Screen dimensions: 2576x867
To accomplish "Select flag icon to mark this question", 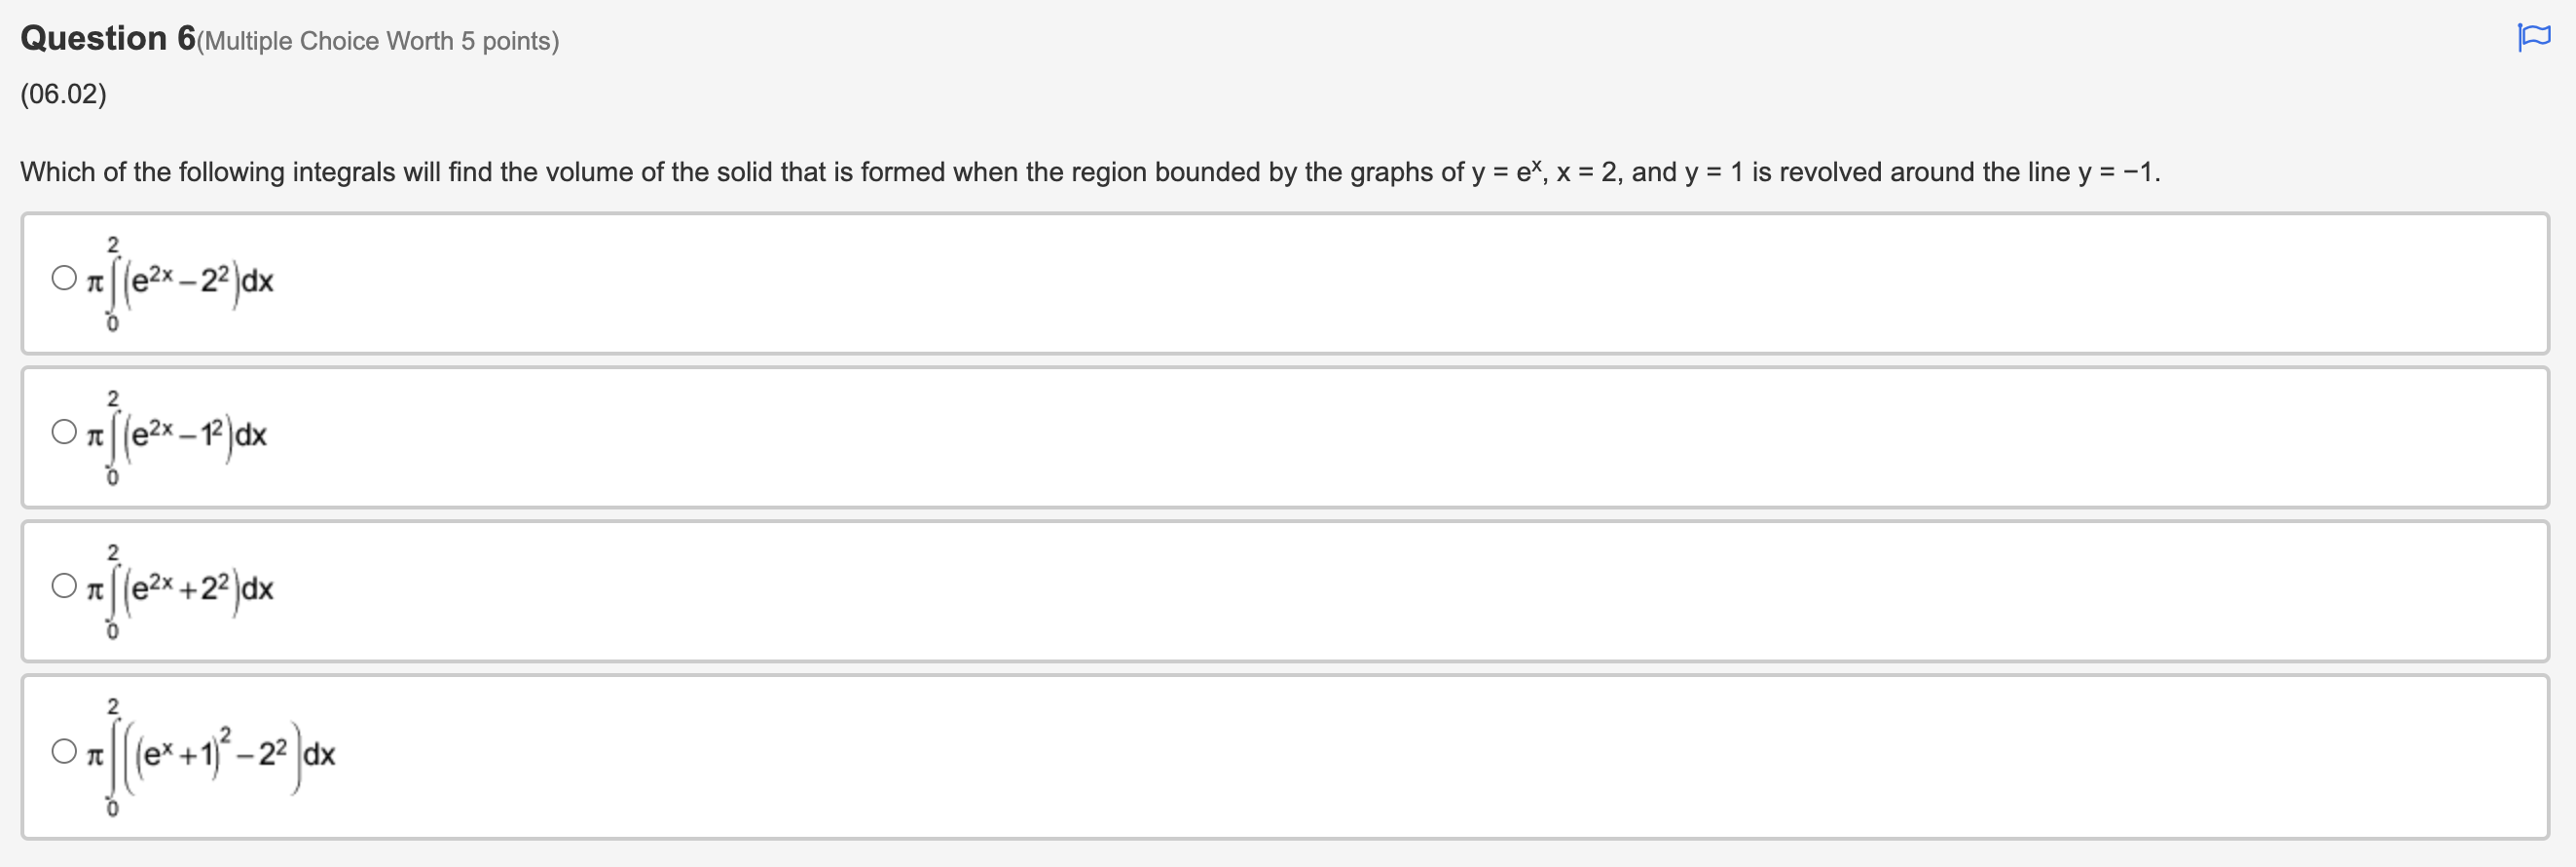I will click(2536, 36).
